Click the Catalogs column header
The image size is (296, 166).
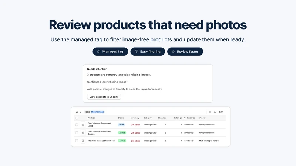pos(178,118)
